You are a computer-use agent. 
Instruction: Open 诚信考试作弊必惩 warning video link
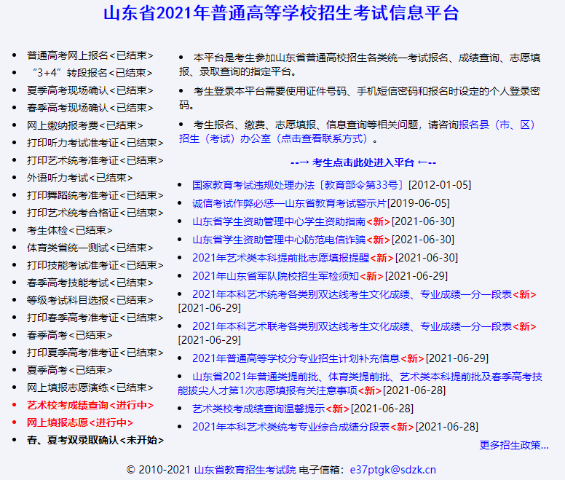[289, 203]
